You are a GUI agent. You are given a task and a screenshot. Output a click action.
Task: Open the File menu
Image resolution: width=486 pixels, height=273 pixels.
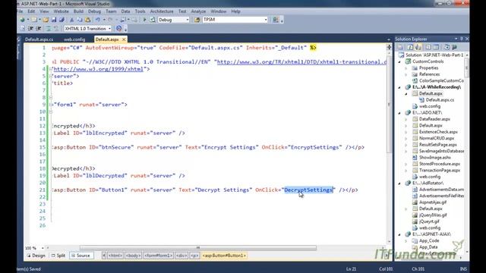[20, 11]
